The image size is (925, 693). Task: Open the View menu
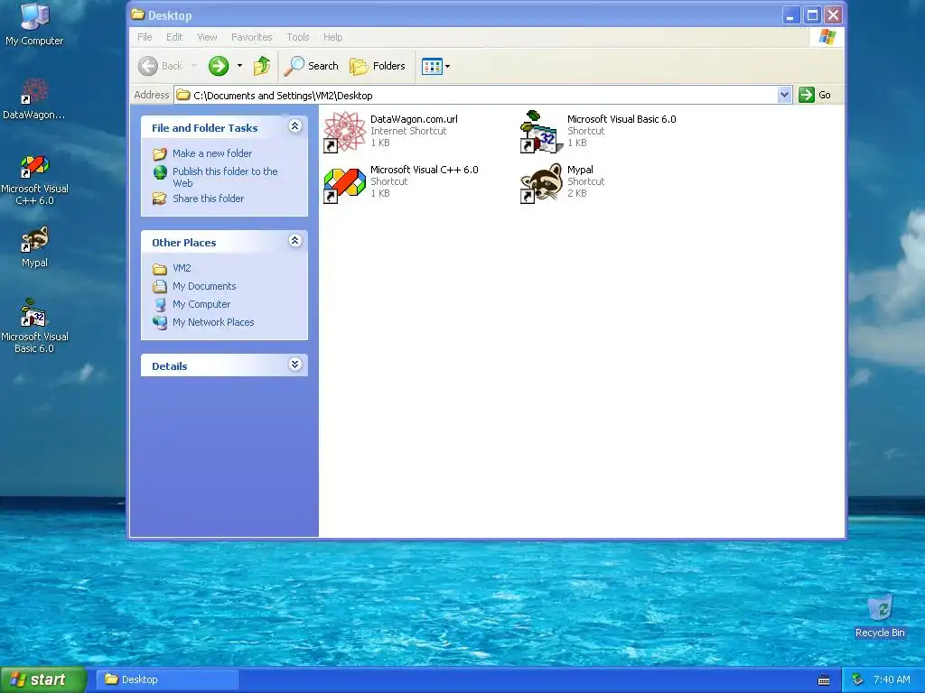tap(207, 37)
